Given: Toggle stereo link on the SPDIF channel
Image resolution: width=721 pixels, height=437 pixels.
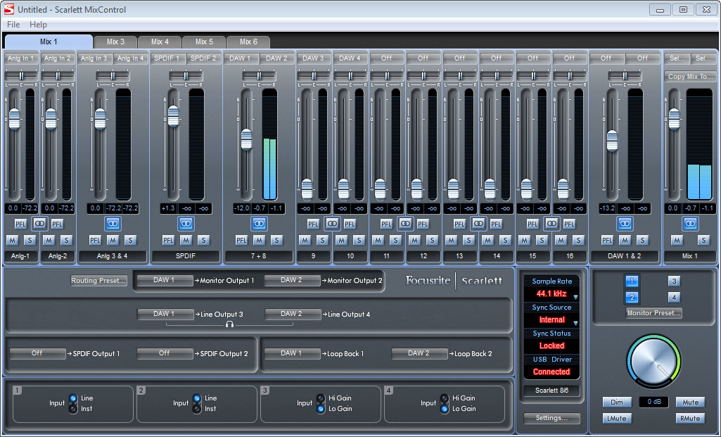Looking at the screenshot, I should tap(186, 224).
